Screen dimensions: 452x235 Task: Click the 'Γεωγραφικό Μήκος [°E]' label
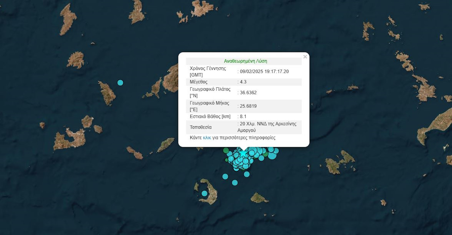(x=210, y=106)
